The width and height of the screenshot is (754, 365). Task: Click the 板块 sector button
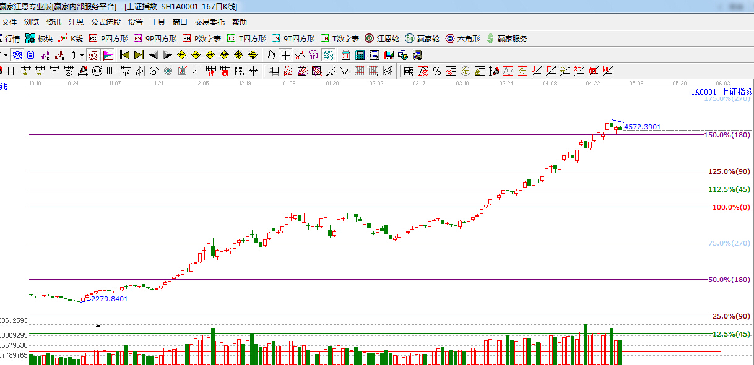[x=39, y=38]
